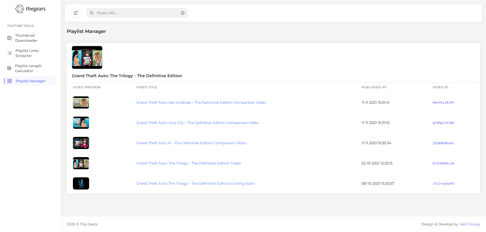Click the Playlist Length Calculator table icon

point(9,68)
